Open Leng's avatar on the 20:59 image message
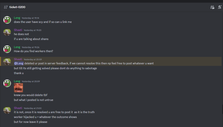 tap(7, 83)
